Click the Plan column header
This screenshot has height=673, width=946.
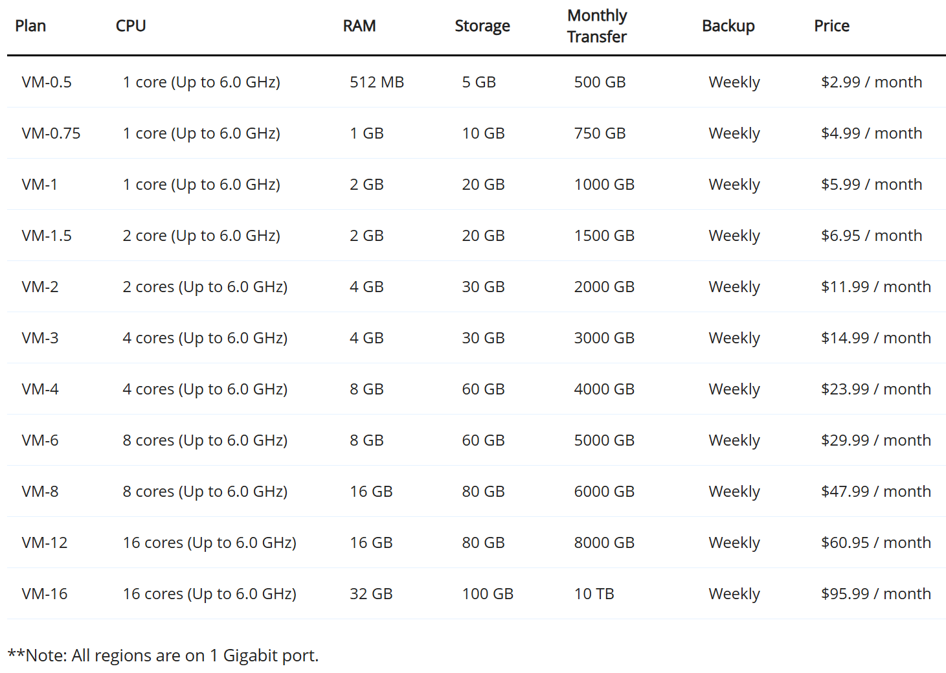tap(30, 26)
